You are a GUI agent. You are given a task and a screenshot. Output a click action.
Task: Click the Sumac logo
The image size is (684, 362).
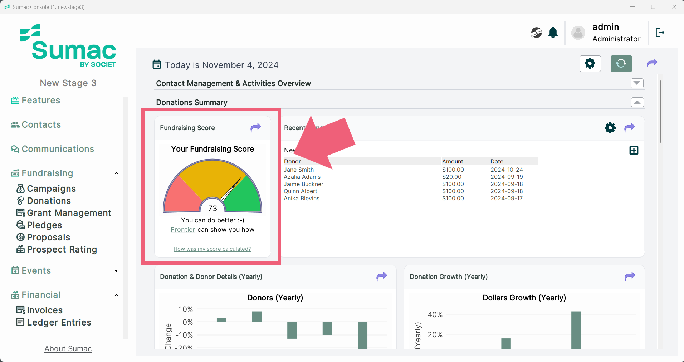68,46
